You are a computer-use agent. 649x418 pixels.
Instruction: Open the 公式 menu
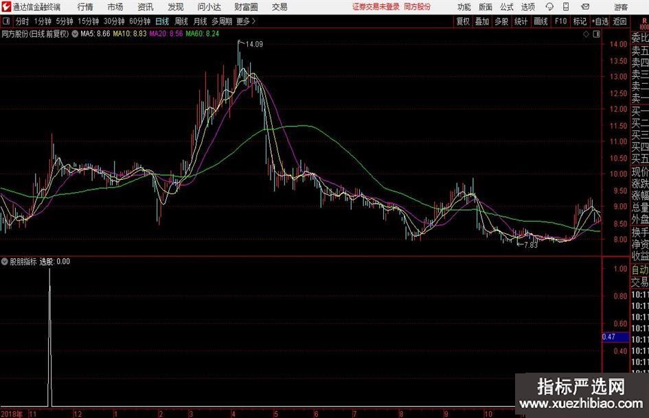pos(507,7)
